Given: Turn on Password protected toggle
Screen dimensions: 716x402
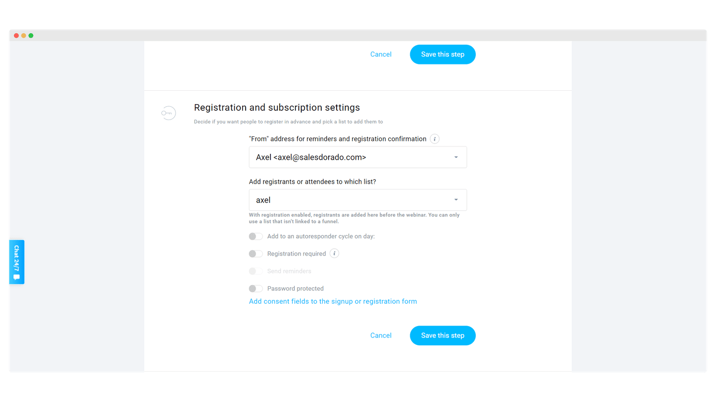Looking at the screenshot, I should (256, 288).
